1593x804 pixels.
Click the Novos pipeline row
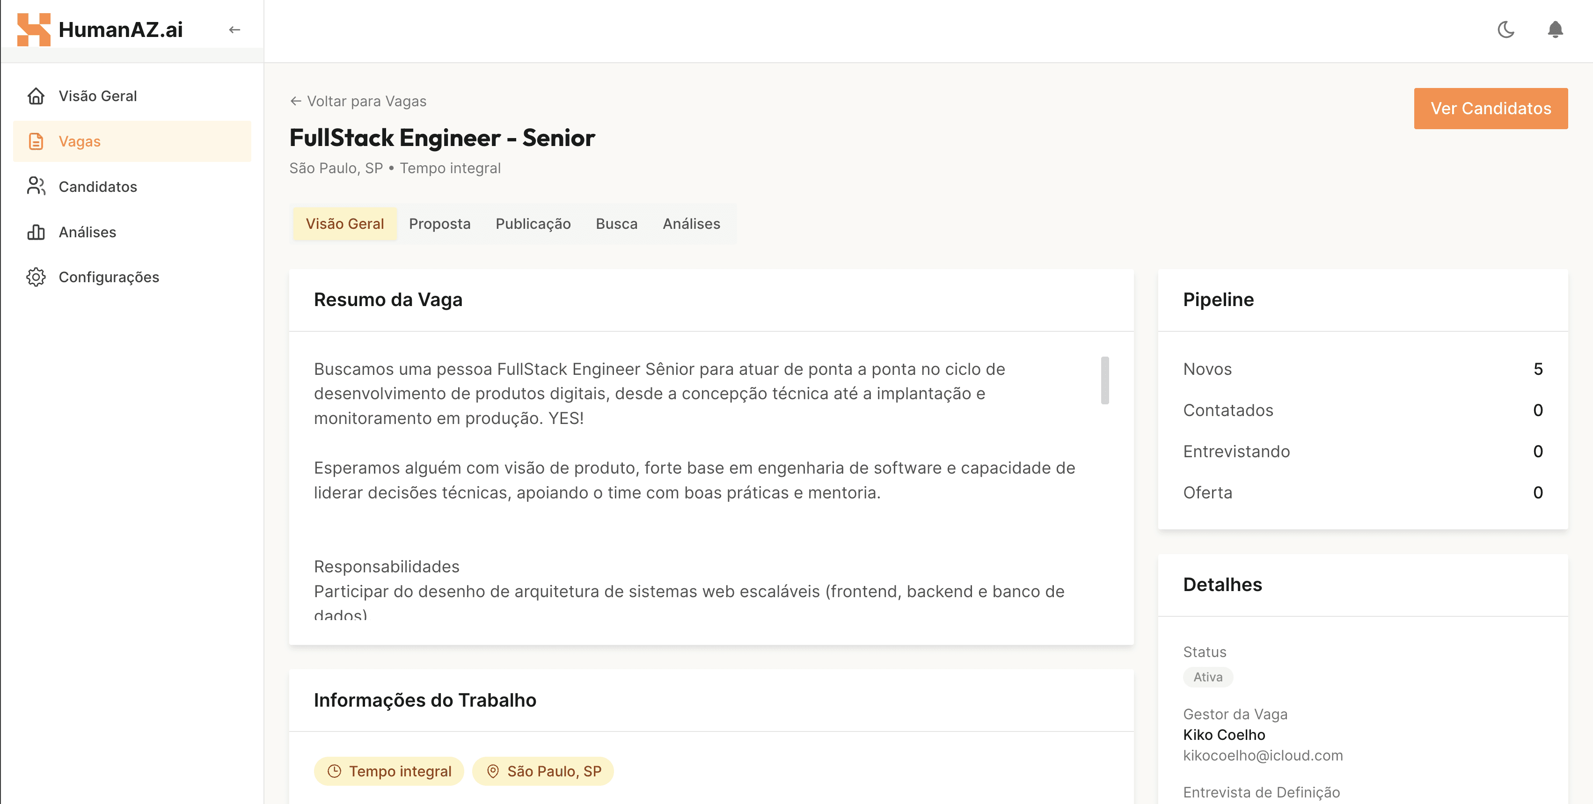[x=1362, y=369]
